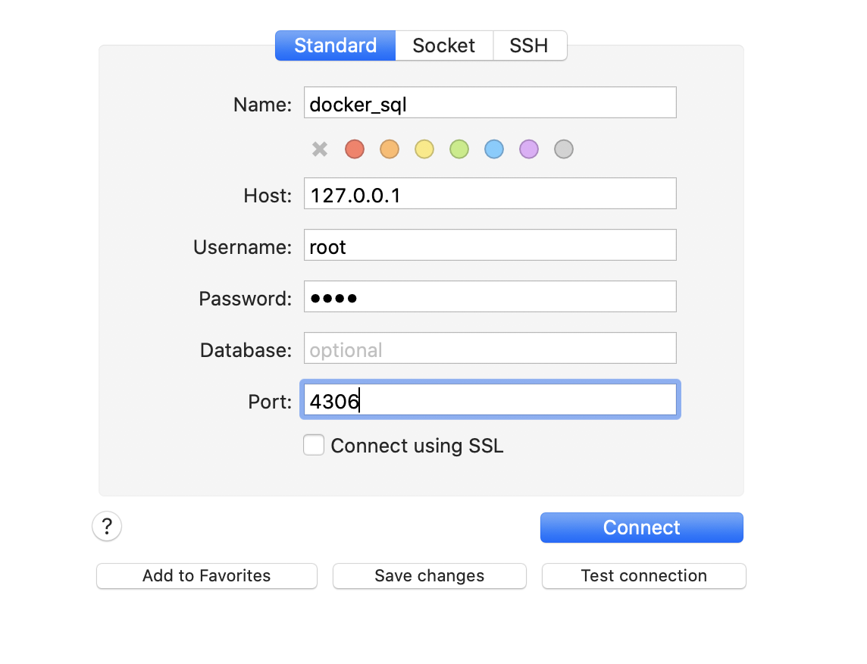Switch to the Socket tab

tap(444, 45)
